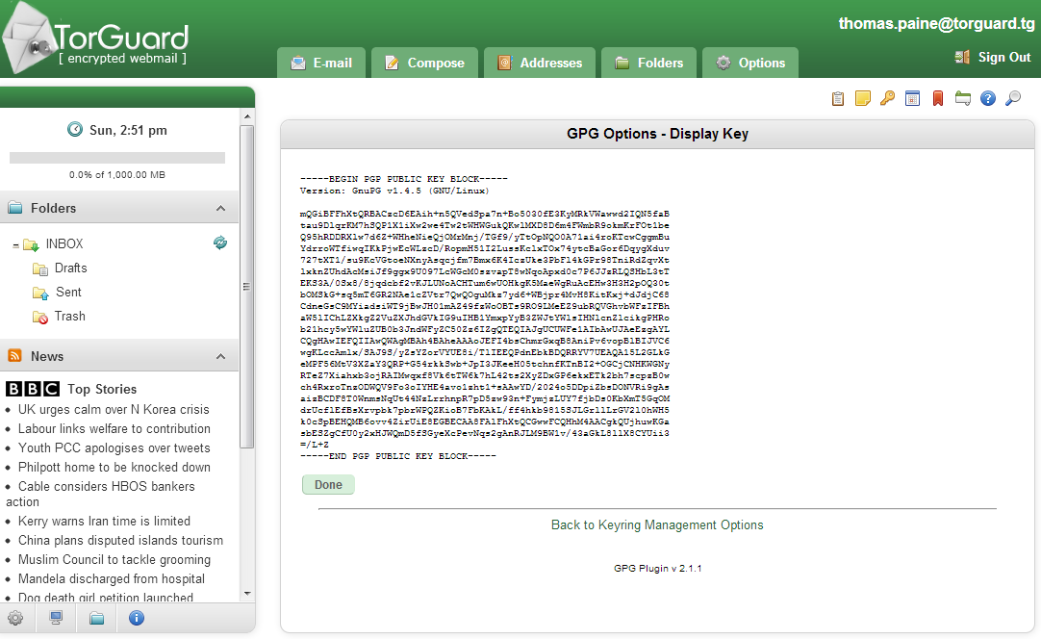Collapse the INBOX folder tree
The width and height of the screenshot is (1041, 639).
pos(15,245)
